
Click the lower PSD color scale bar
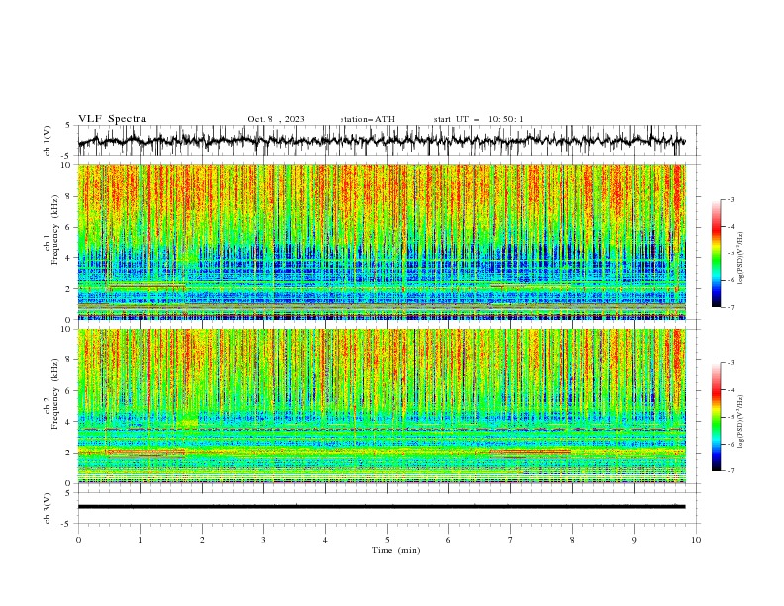coord(716,417)
